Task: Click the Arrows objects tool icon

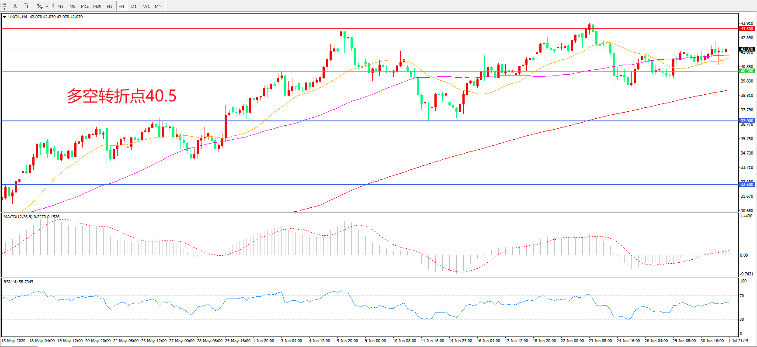Action: click(x=40, y=6)
